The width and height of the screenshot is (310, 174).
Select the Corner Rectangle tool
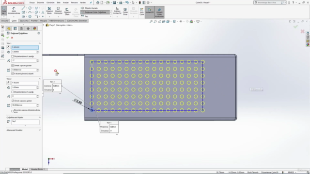(x=23, y=12)
